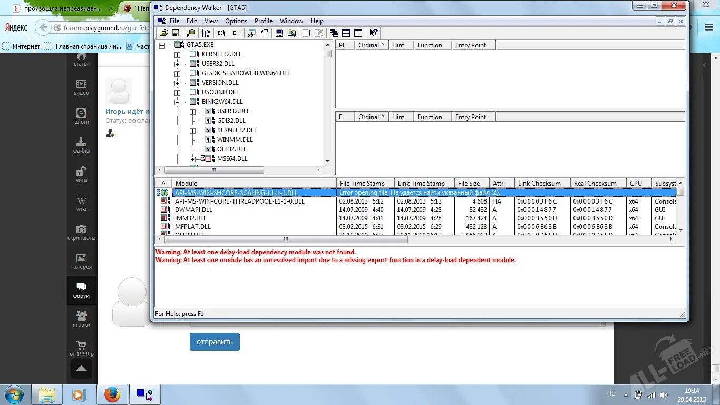Open the Edit menu
Viewport: 720px width, 405px height.
[x=192, y=21]
